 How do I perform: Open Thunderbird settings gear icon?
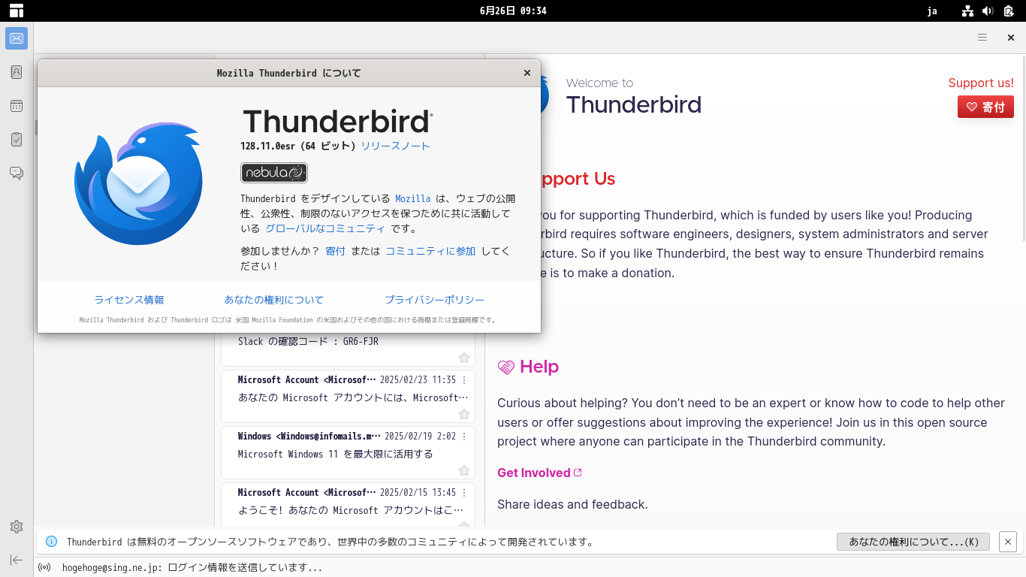coord(17,527)
